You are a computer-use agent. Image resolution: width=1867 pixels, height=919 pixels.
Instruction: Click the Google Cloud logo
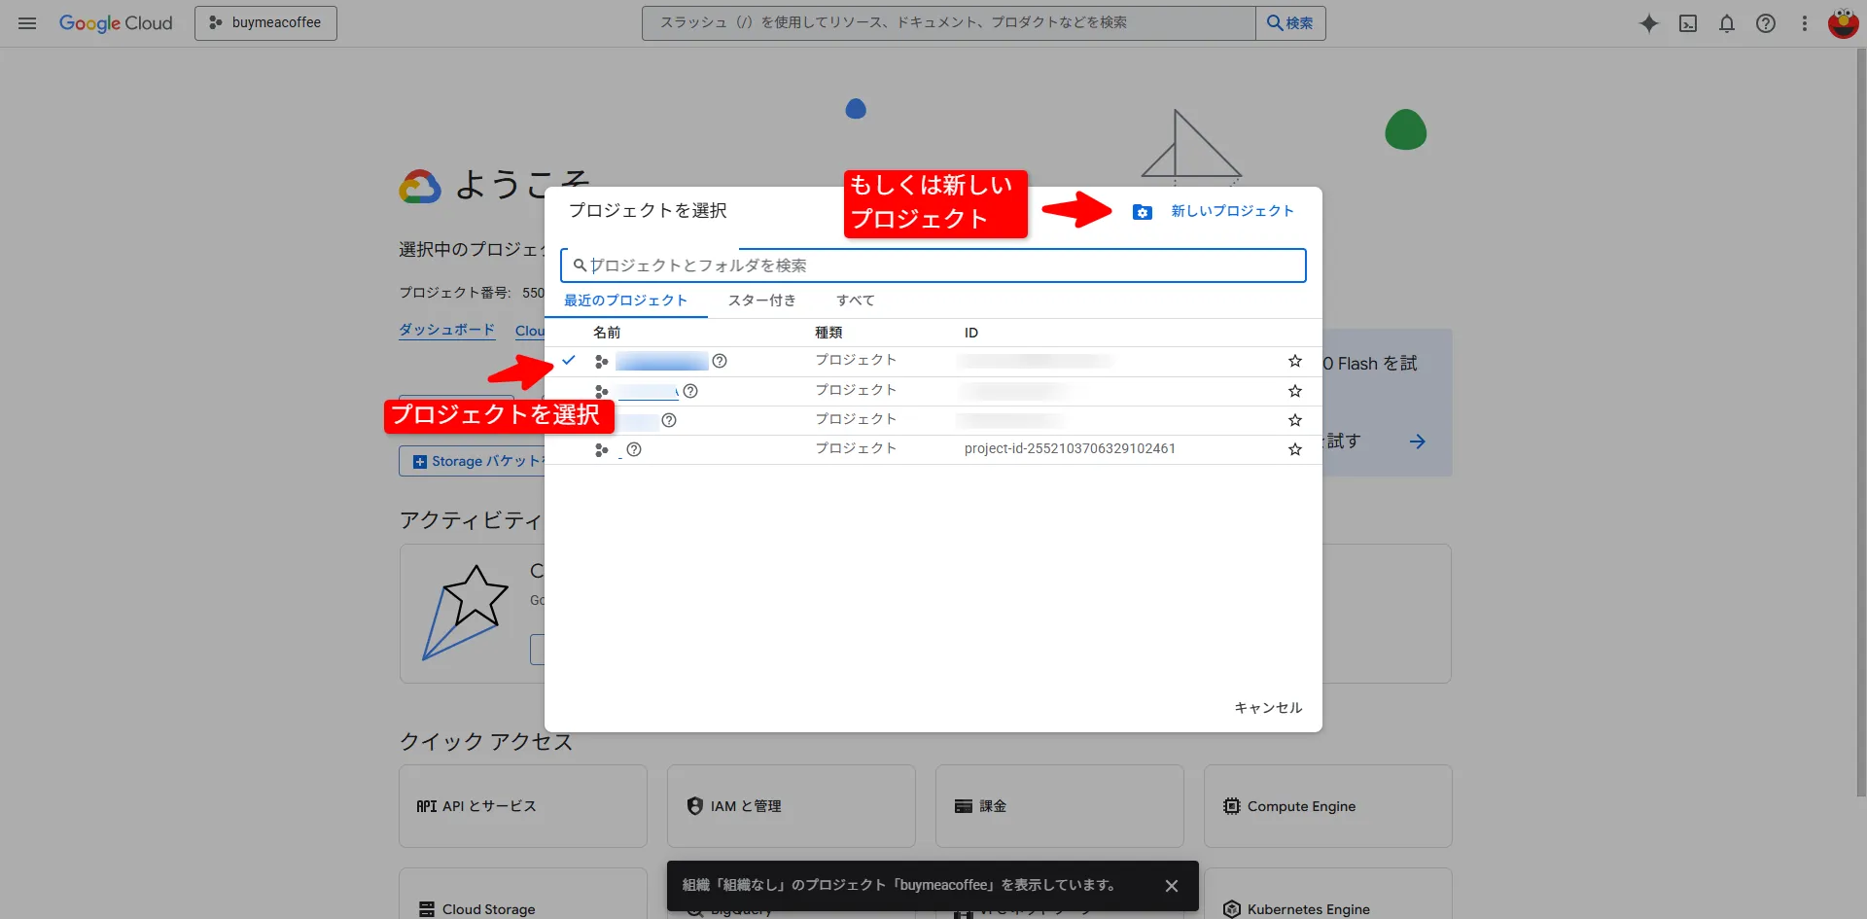click(x=116, y=23)
